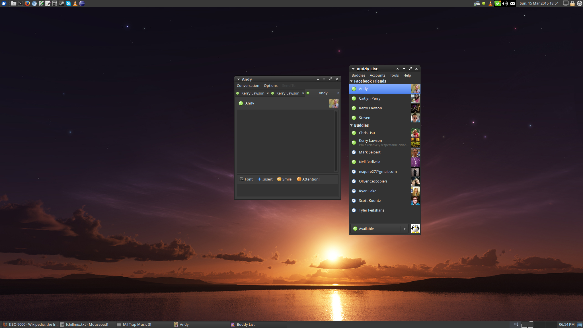The height and width of the screenshot is (328, 583).
Task: Select Tyler Feitshans in buddy list
Action: 385,210
